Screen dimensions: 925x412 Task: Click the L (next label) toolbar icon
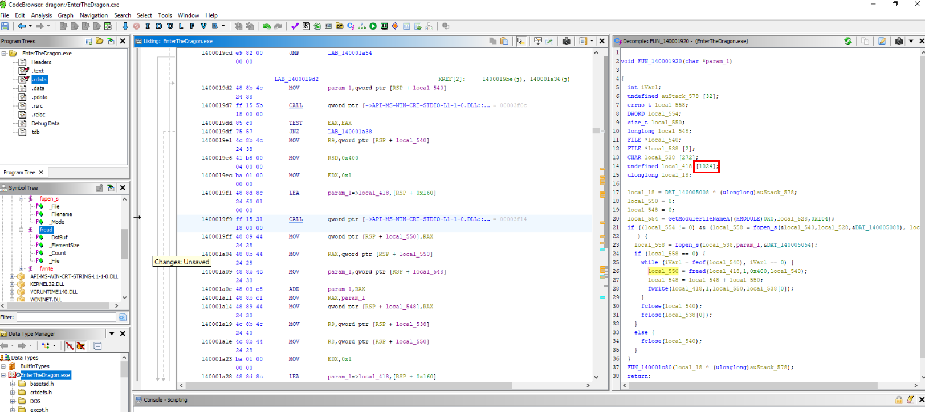tap(181, 26)
